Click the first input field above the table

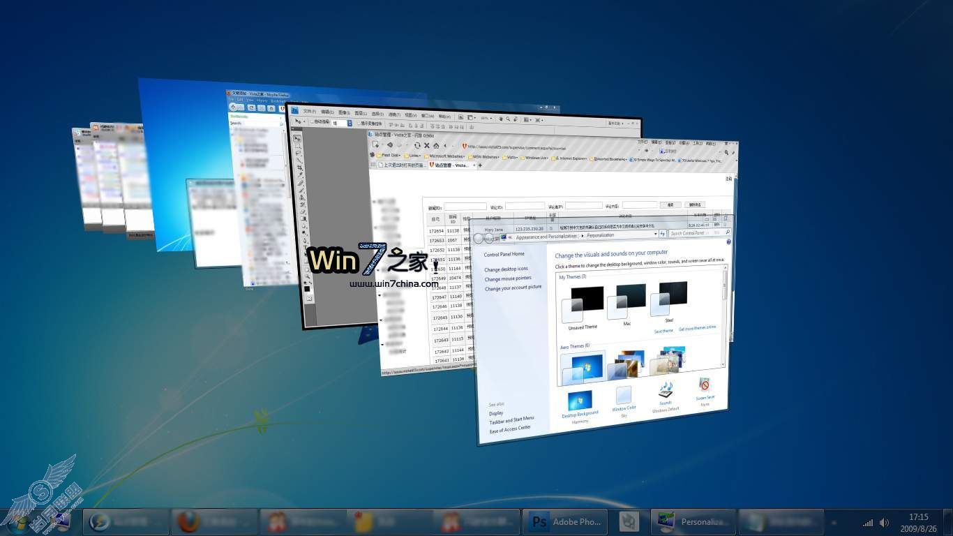coord(466,206)
